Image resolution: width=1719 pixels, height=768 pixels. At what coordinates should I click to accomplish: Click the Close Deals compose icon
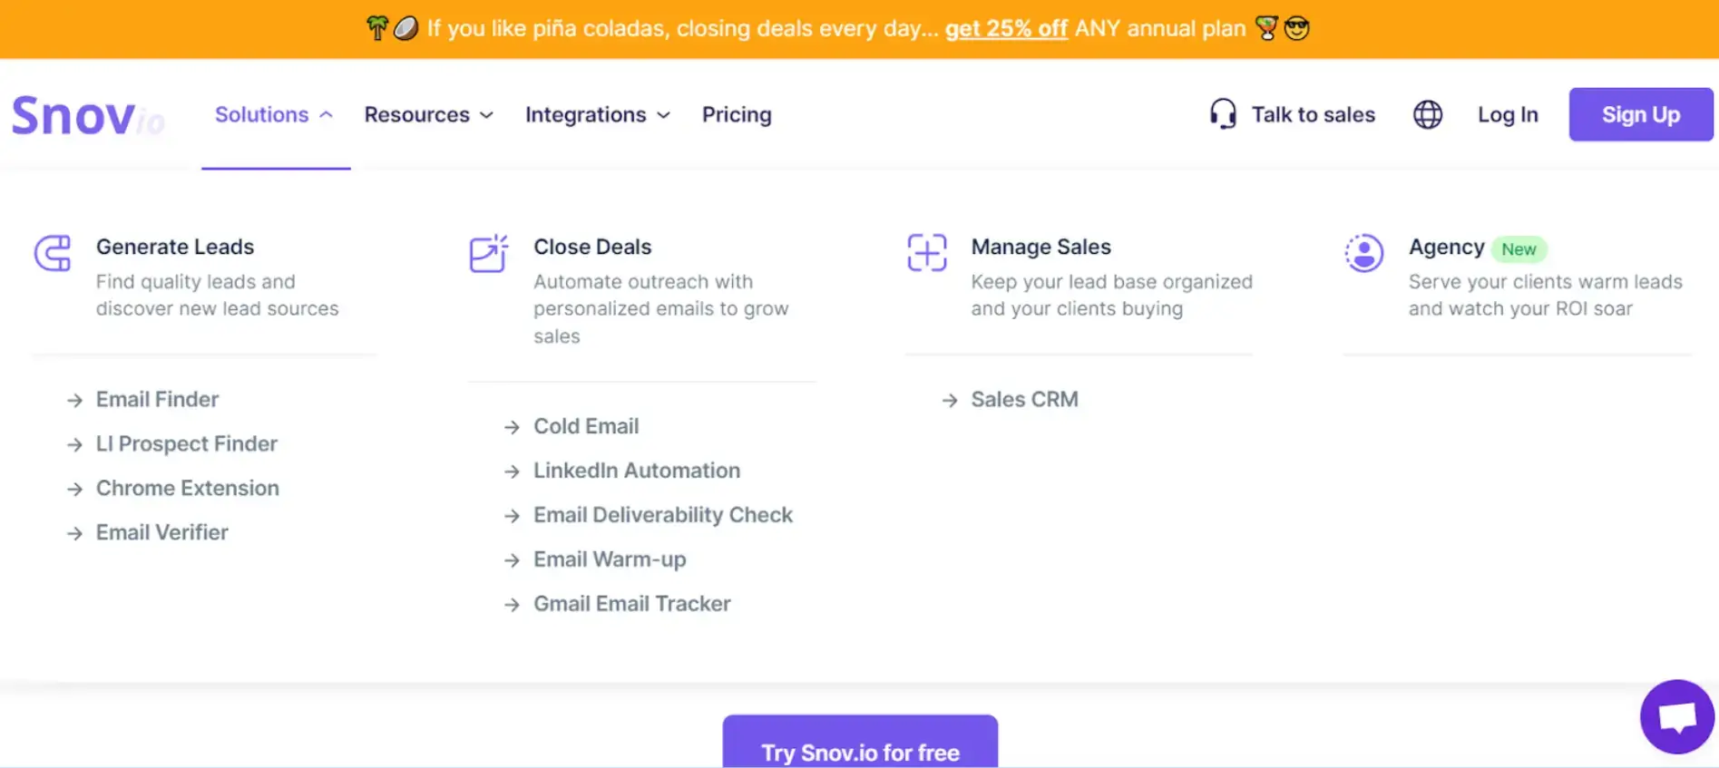(x=488, y=253)
